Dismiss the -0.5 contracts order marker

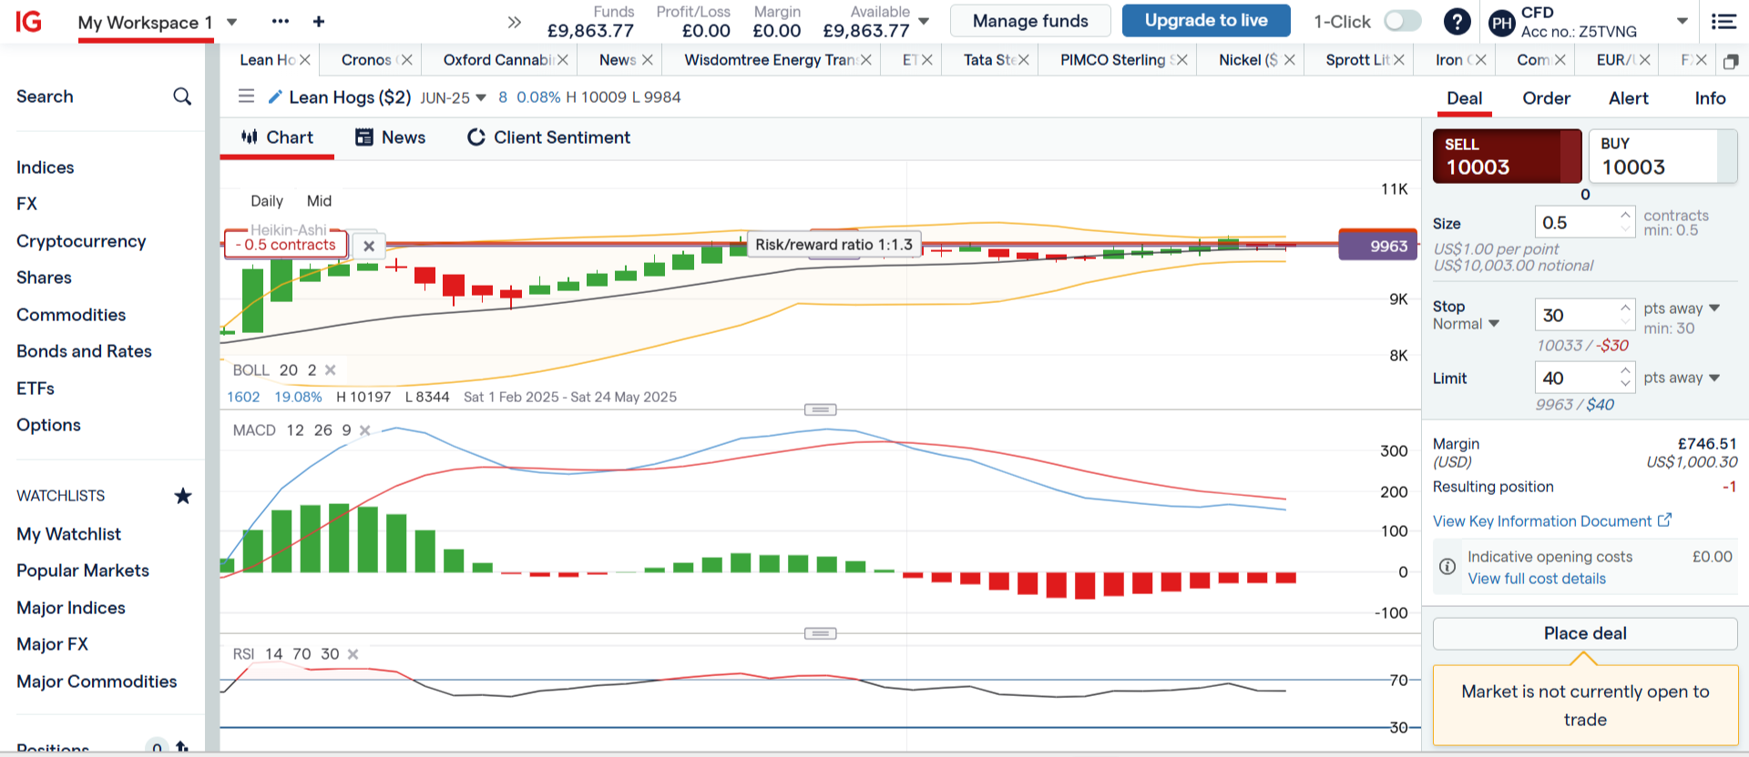pyautogui.click(x=369, y=246)
